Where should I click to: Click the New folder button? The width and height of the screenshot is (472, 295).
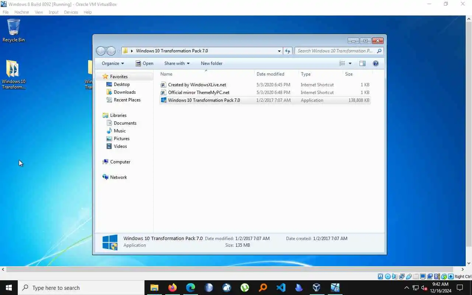point(212,63)
